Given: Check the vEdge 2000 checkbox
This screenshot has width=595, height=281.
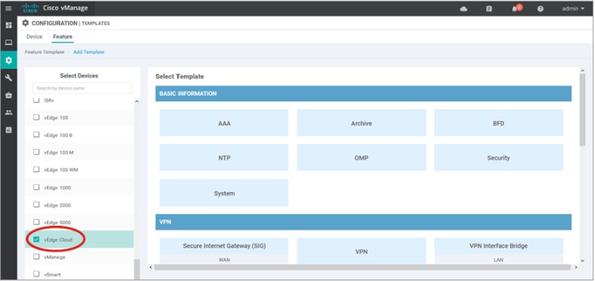Looking at the screenshot, I should click(36, 205).
